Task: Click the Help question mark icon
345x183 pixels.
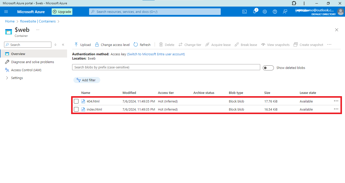Action: click(x=275, y=12)
